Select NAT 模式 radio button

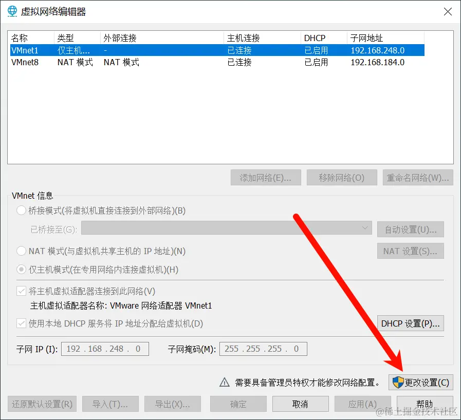(x=21, y=251)
